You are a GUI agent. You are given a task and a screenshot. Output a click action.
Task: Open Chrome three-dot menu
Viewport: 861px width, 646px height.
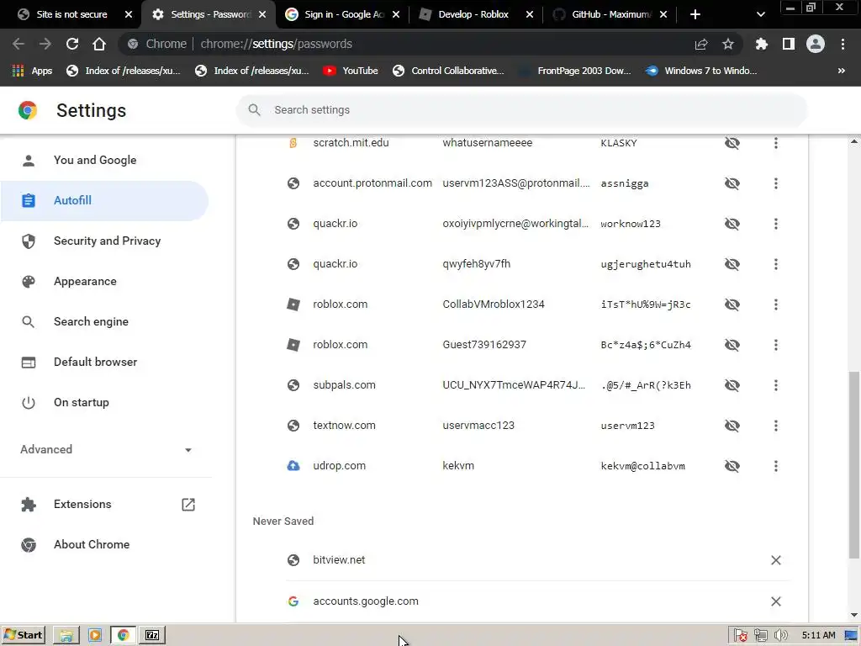pos(843,44)
